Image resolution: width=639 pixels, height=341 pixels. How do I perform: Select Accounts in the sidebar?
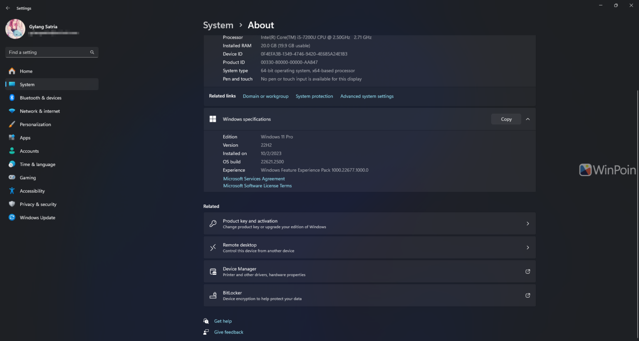[29, 151]
